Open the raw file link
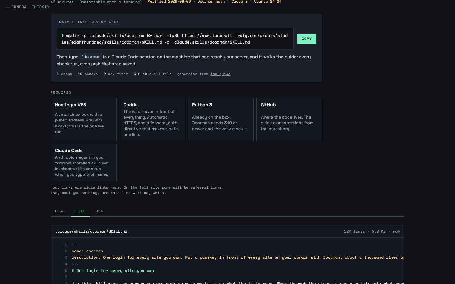The image size is (455, 284). point(396,231)
